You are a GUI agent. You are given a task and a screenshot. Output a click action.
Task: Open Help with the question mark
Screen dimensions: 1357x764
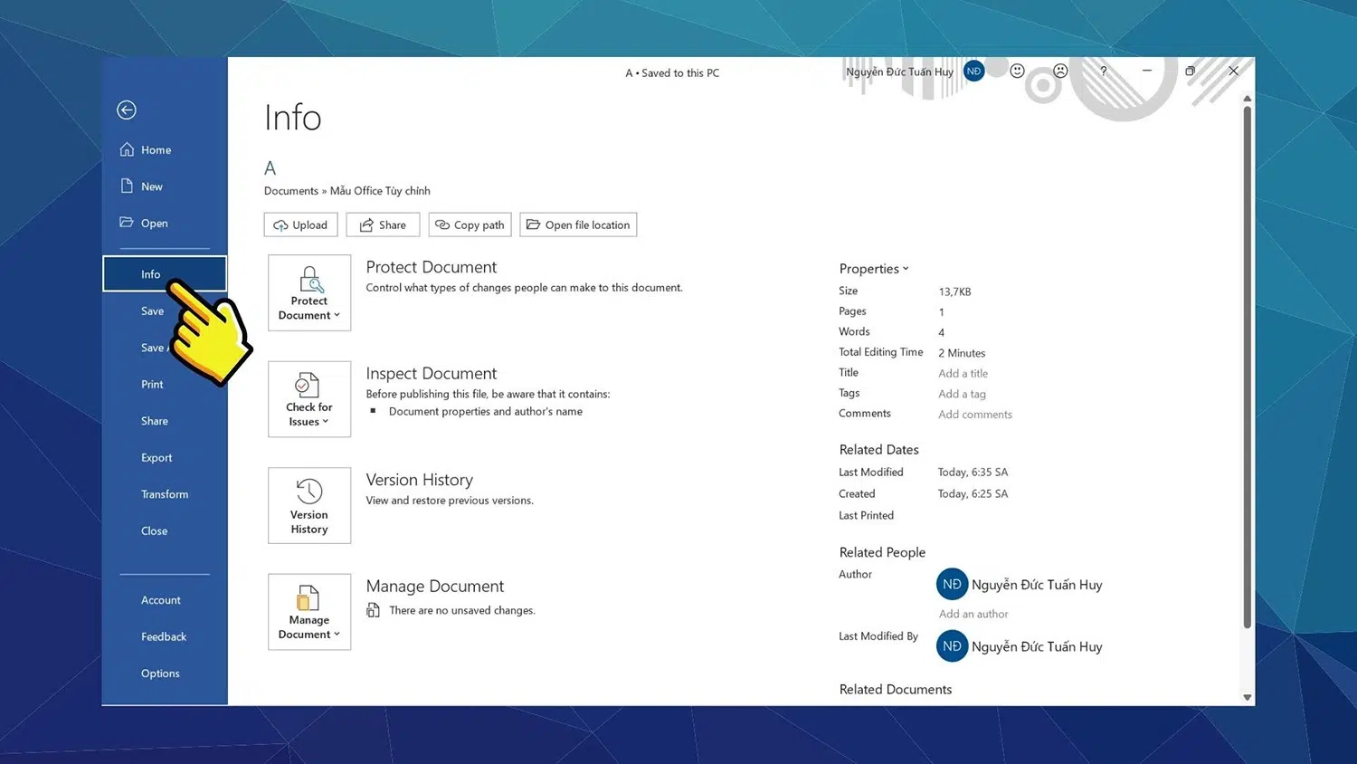pyautogui.click(x=1103, y=71)
